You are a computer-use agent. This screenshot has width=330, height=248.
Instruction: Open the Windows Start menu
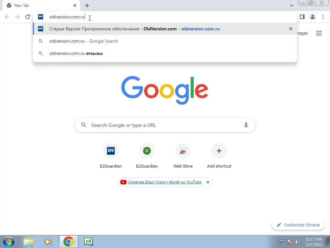coord(9,242)
